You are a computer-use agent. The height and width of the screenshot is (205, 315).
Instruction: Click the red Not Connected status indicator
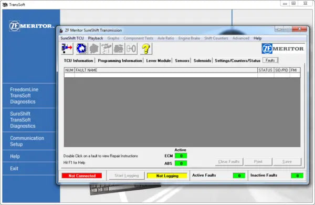82,176
